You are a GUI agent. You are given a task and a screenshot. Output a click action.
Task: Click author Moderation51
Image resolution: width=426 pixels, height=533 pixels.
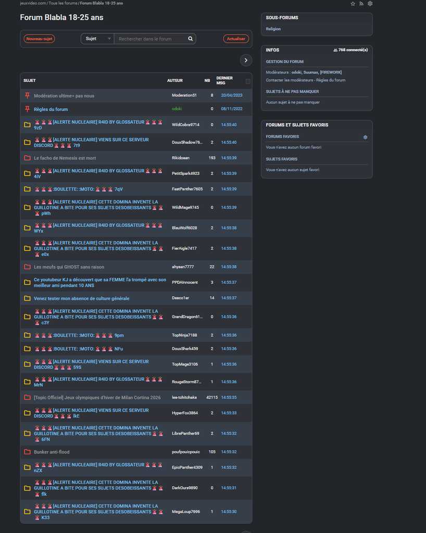click(184, 95)
